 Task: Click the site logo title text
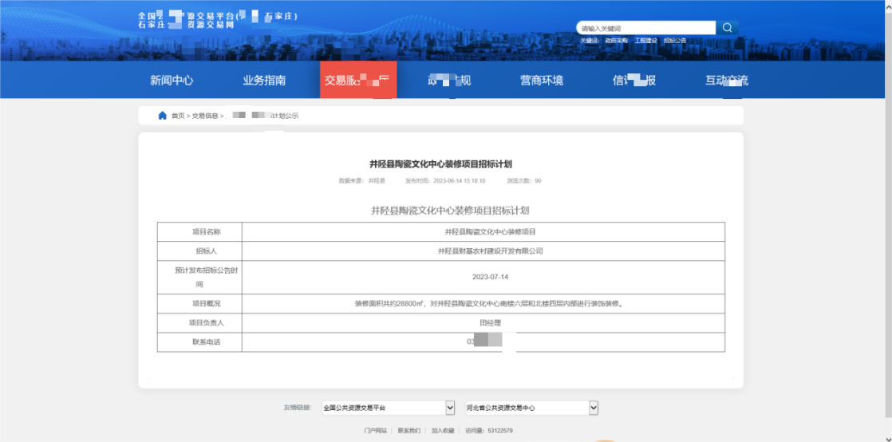[x=217, y=21]
